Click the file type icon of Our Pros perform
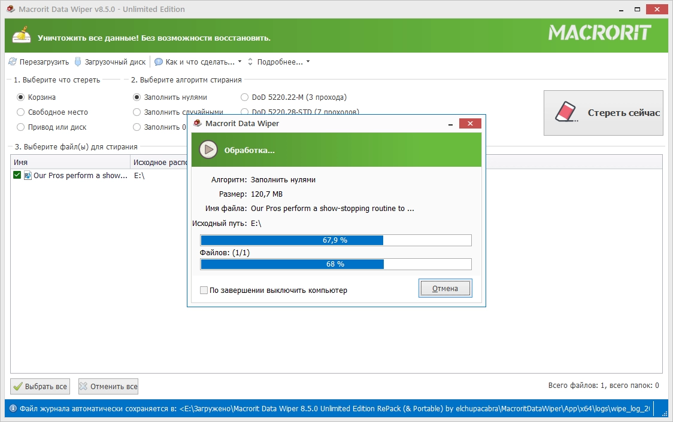The height and width of the screenshot is (422, 673). coord(28,175)
